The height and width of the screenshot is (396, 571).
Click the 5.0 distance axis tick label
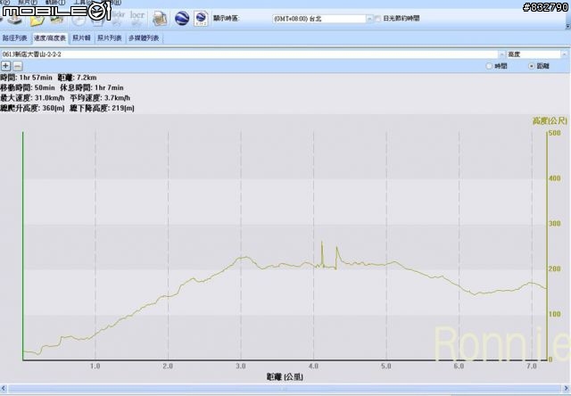tap(386, 366)
